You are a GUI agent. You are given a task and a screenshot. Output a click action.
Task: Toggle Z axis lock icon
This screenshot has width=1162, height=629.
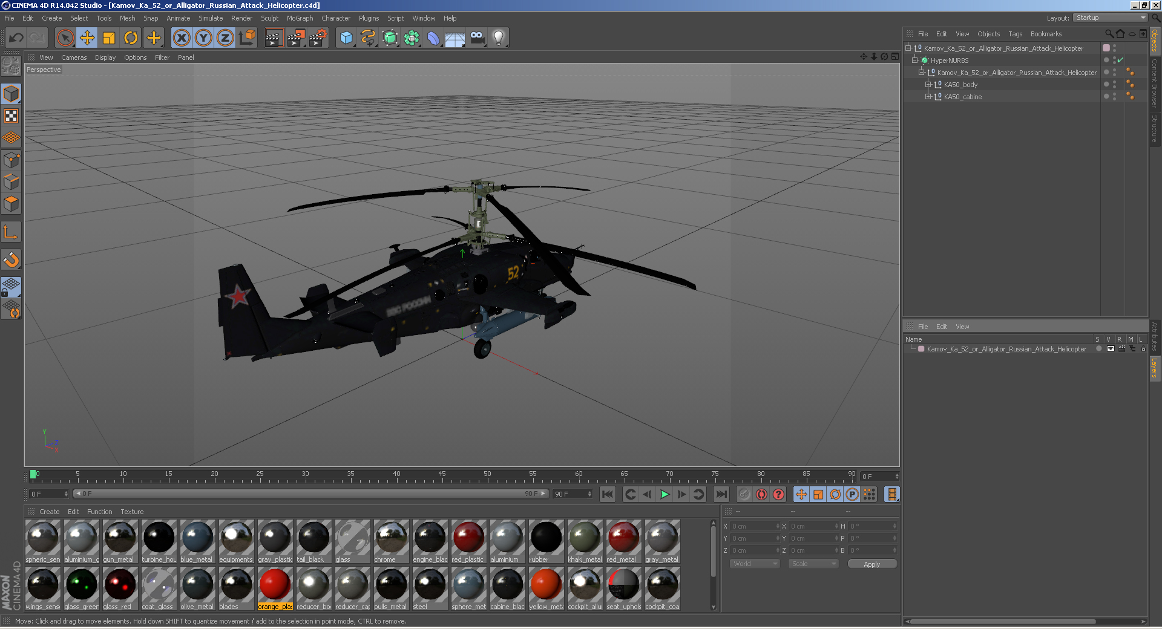[x=225, y=38]
